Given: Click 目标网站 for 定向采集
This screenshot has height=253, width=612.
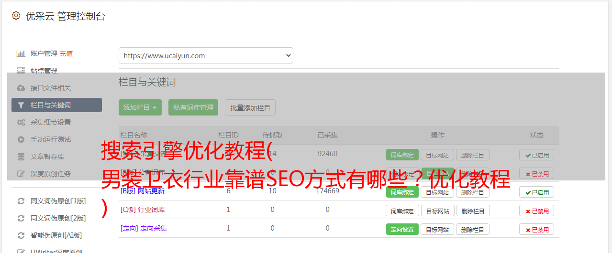Looking at the screenshot, I should tap(437, 229).
